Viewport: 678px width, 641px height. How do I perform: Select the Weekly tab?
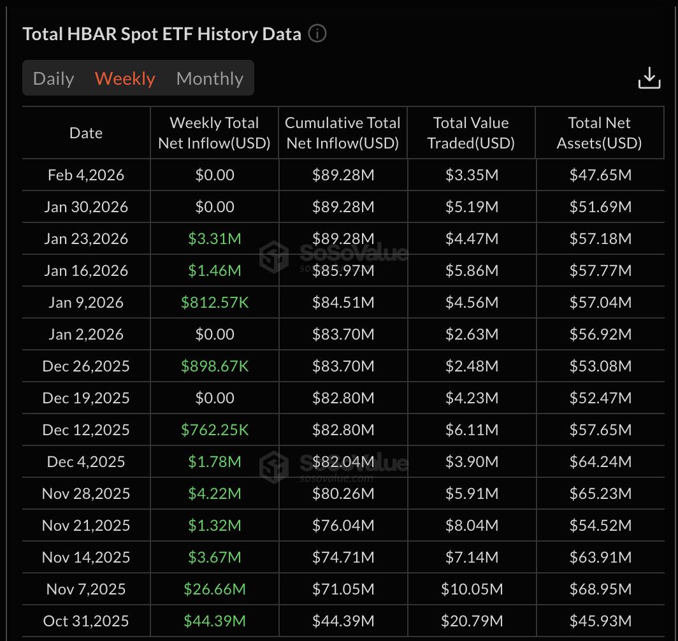tap(124, 78)
